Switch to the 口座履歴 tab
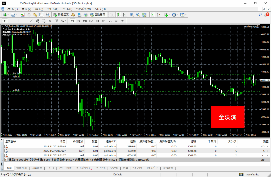271x177 pixels. (37, 168)
